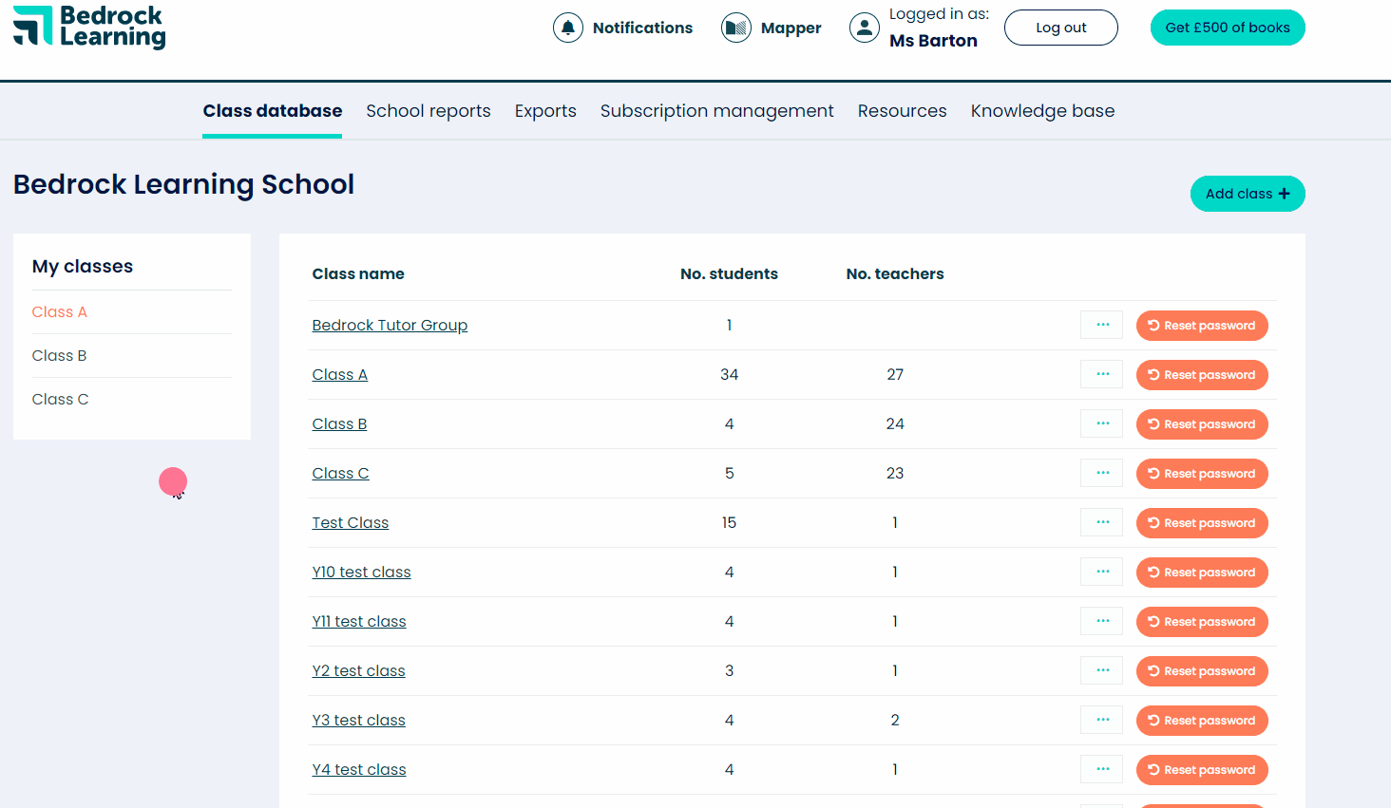
Task: Reset password for Bedrock Tutor Group
Action: click(x=1202, y=326)
